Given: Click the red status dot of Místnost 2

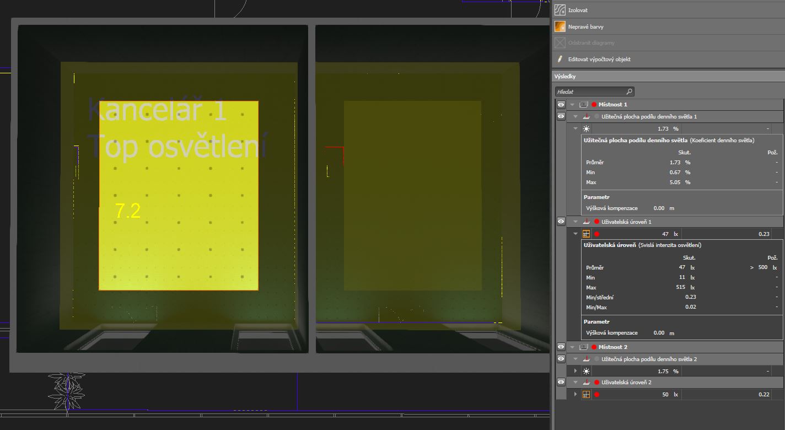Looking at the screenshot, I should tap(594, 347).
